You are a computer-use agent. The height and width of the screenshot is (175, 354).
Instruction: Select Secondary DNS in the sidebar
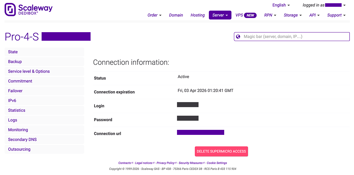(22, 140)
